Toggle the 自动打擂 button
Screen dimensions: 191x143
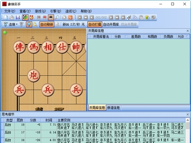[x=95, y=25]
